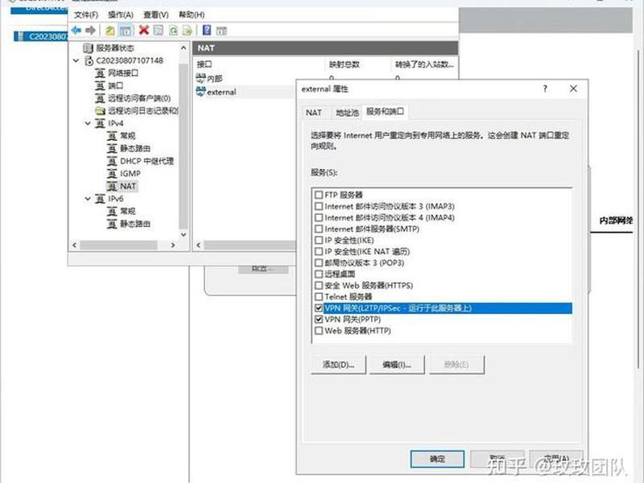644x483 pixels.
Task: Click the tree pane scroll-right arrow
Action: 173,246
